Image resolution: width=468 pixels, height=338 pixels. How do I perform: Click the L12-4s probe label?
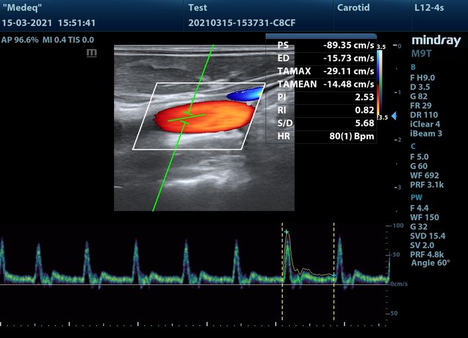coord(429,8)
